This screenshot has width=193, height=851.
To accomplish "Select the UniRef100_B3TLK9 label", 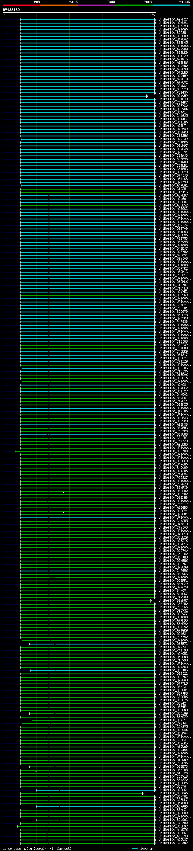I will pos(173,53).
